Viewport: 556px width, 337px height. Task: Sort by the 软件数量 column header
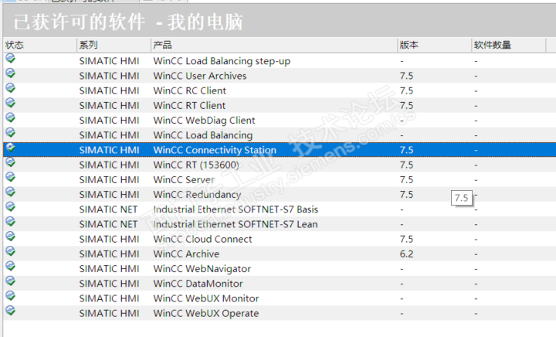click(x=508, y=45)
